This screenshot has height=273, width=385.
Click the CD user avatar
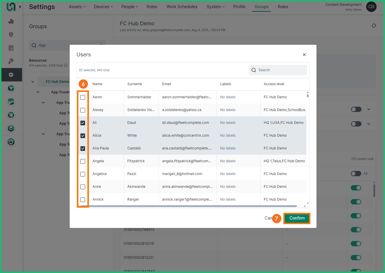coord(371,7)
